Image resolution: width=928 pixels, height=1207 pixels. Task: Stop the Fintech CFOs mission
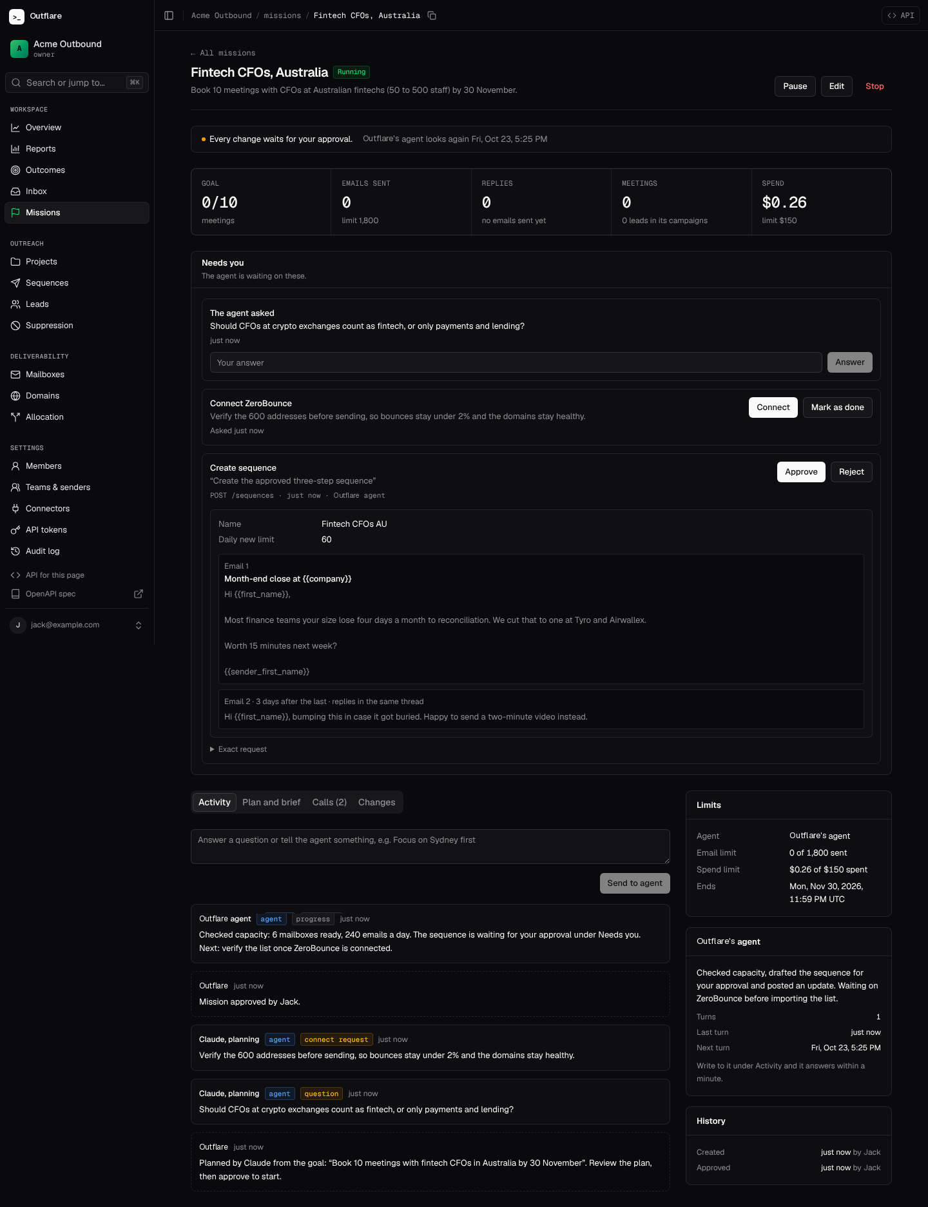point(875,86)
